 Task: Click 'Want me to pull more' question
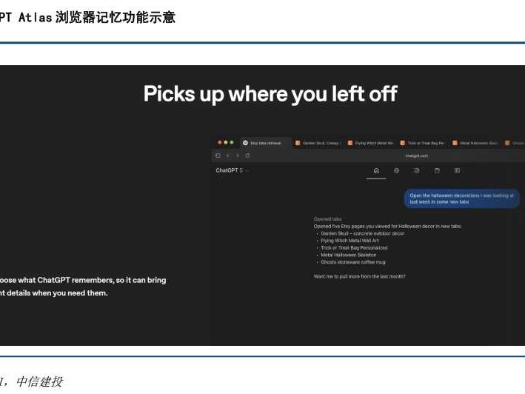click(359, 276)
